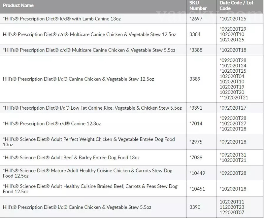The width and height of the screenshot is (264, 218).
Task: Click SKU number *10451
Action: point(197,189)
